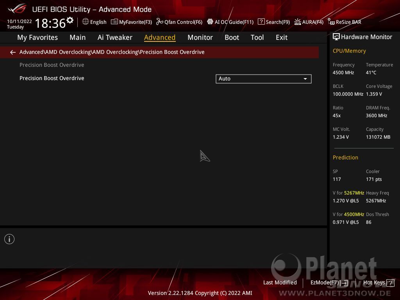Screen dimensions: 400x300
Task: Open MyFavorite(F3) shortcut
Action: coord(136,22)
